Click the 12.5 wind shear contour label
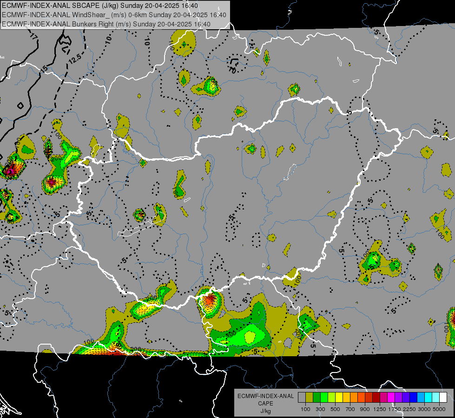455x418 pixels. pos(75,59)
